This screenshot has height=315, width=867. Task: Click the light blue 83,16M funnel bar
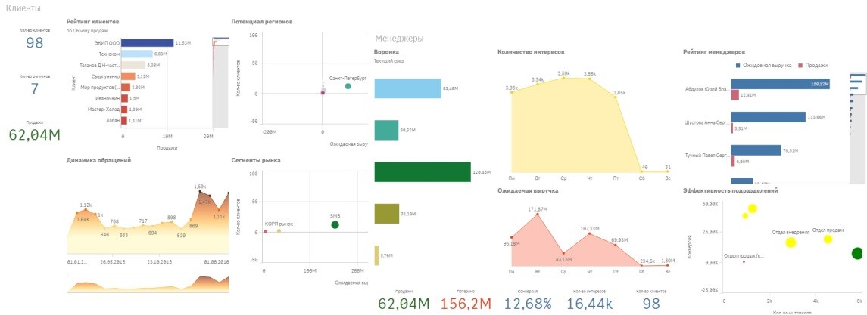pyautogui.click(x=407, y=88)
